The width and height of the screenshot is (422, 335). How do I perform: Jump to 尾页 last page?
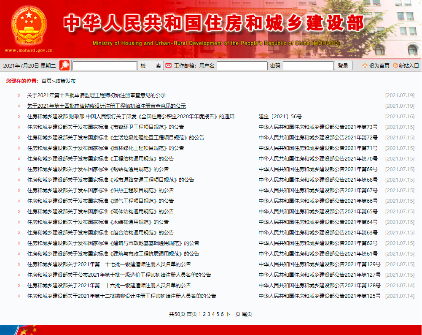247,314
